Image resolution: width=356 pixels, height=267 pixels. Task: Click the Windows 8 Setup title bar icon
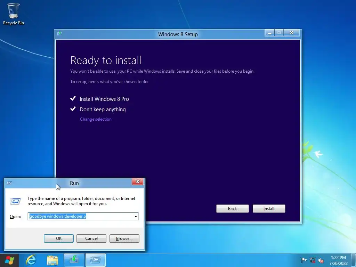point(59,34)
